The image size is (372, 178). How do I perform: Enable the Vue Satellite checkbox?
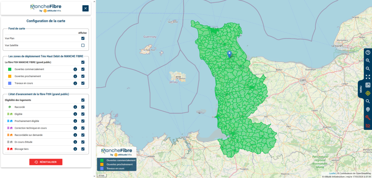[83, 45]
